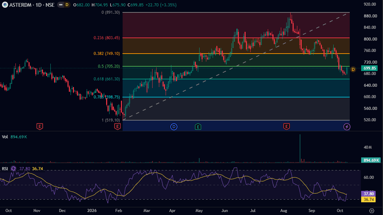Viewport: 383px width, 215px height.
Task: Select the orange 0.382 Fibonacci level line
Action: tap(236, 53)
